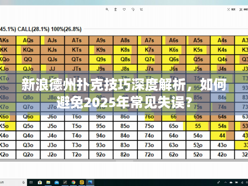
Task: Click the K5s cell
Action: pos(198,50)
